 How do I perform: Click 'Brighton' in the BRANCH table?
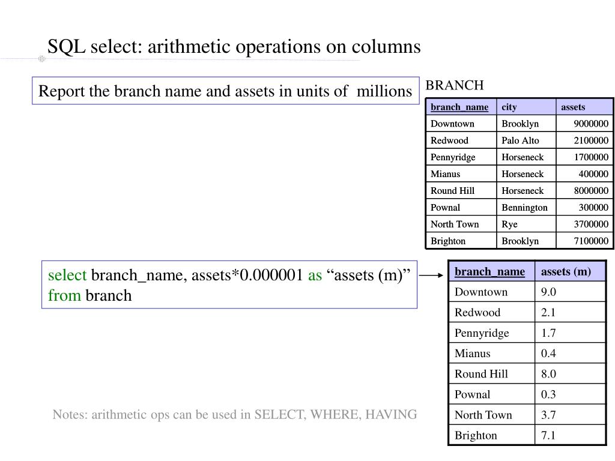448,241
